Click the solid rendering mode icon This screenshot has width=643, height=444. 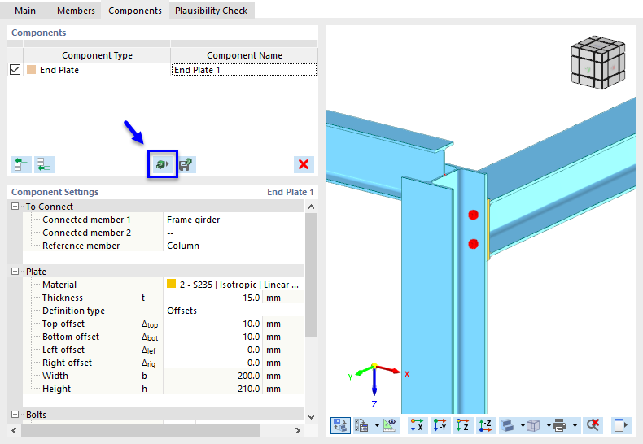[x=508, y=425]
